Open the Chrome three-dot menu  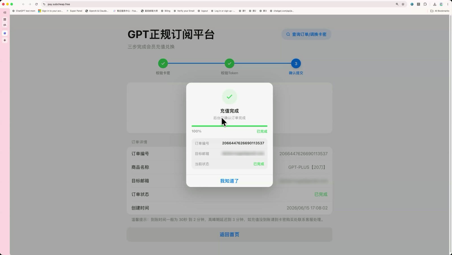(x=448, y=4)
